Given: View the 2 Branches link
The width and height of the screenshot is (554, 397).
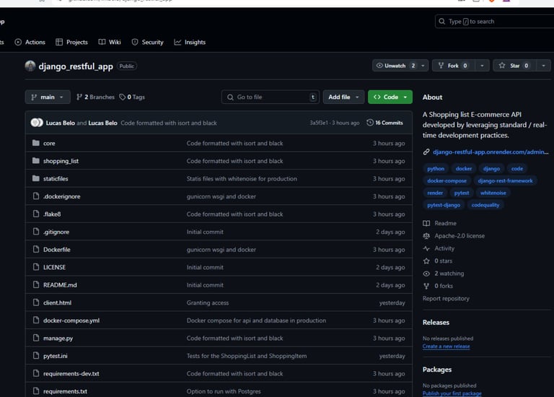Looking at the screenshot, I should pos(95,97).
